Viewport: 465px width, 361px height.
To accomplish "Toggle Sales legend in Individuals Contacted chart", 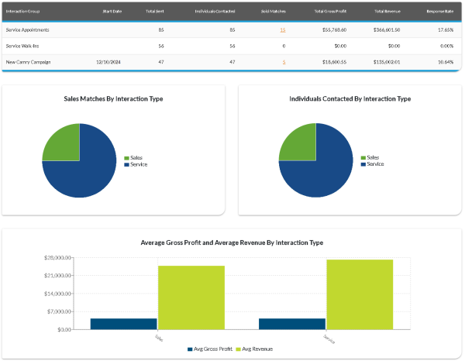I will point(372,157).
